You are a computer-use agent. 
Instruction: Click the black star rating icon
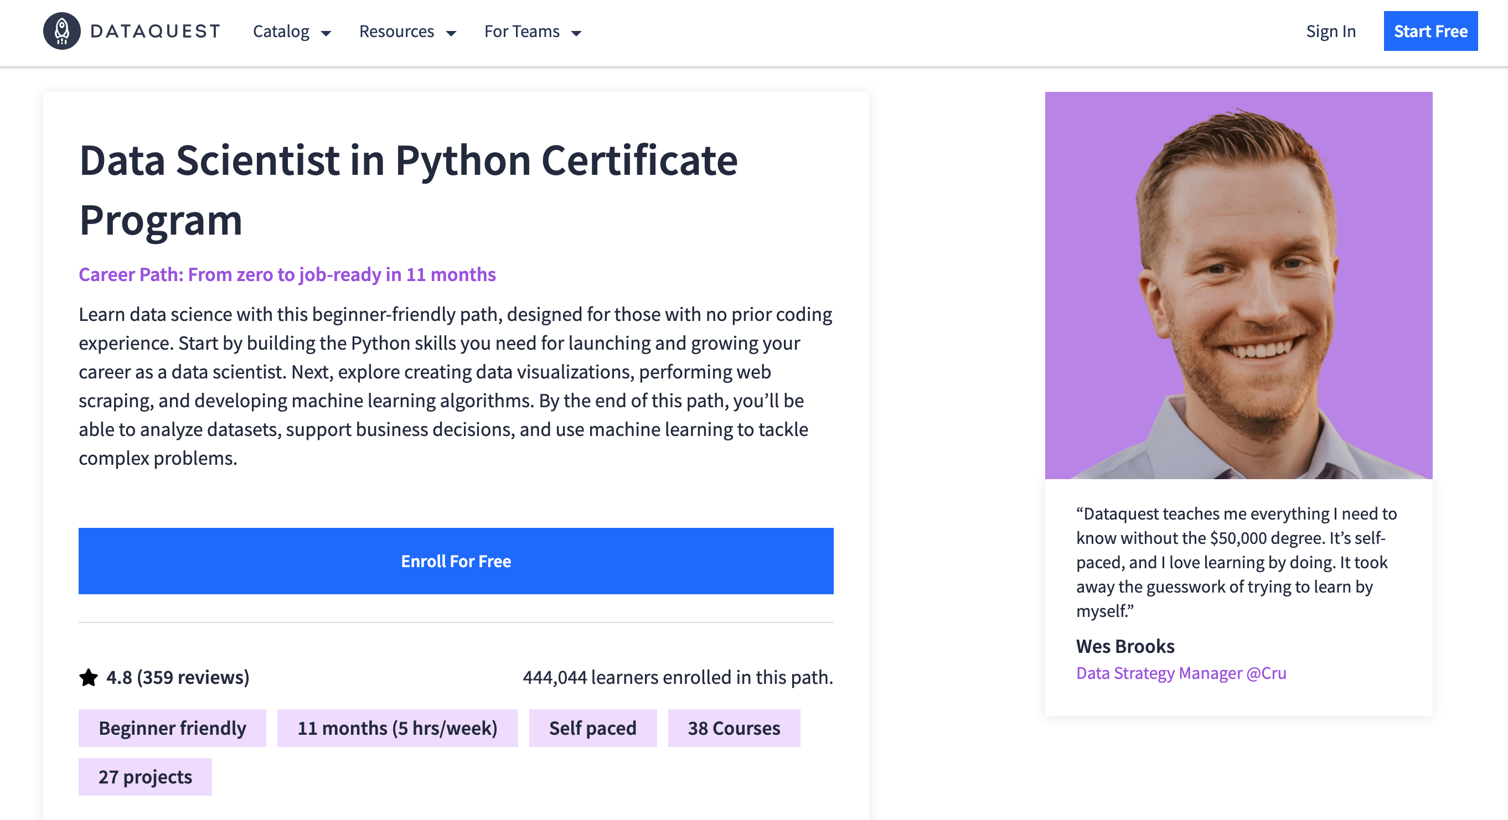89,677
